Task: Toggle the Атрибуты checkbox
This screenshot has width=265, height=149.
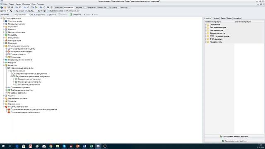Action: 26,11
